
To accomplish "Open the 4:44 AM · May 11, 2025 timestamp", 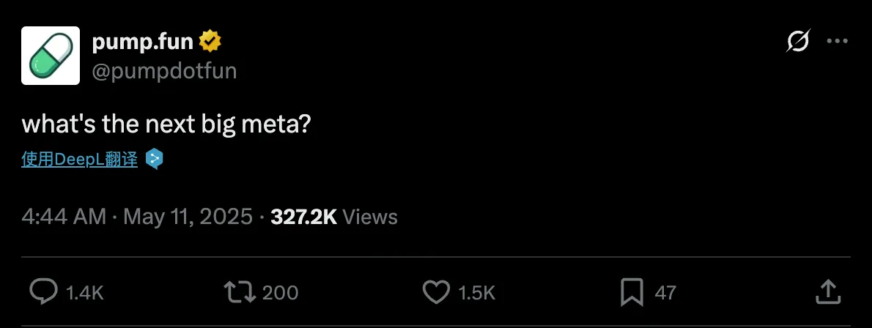I will pyautogui.click(x=137, y=217).
